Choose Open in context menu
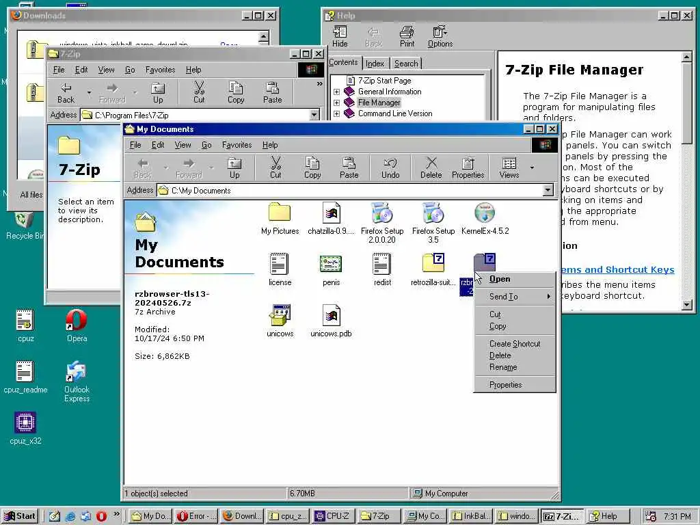700x525 pixels. point(515,279)
